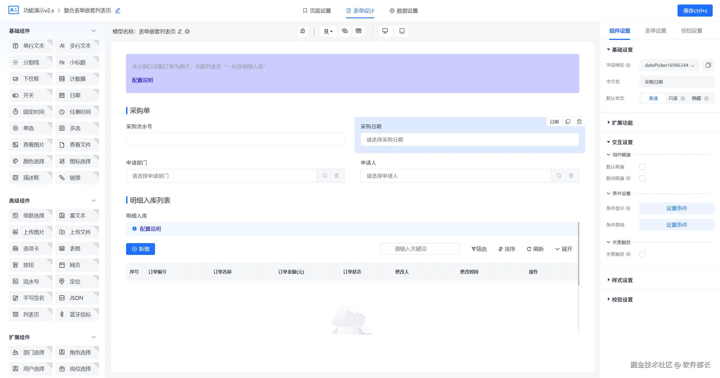Click search icon in 申请部门 field
720x378 pixels.
pos(324,176)
